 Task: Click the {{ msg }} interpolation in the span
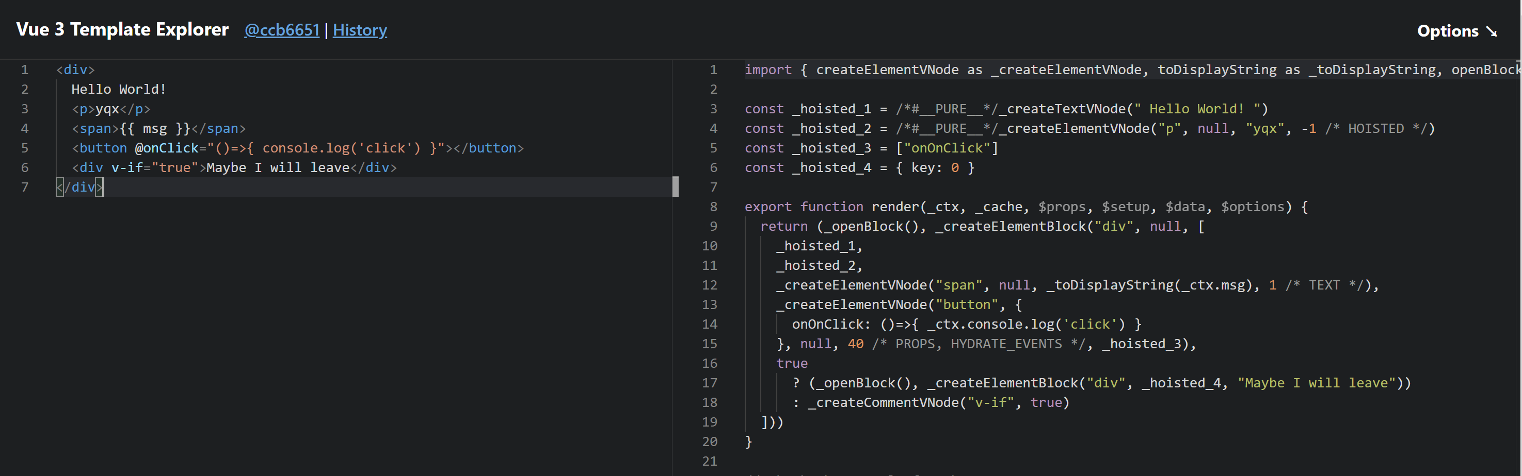[155, 128]
